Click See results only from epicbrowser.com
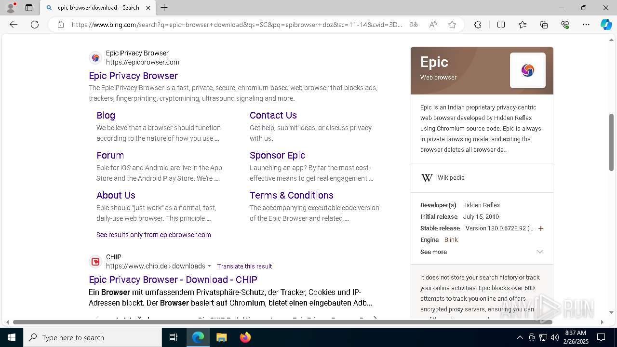 pos(153,235)
